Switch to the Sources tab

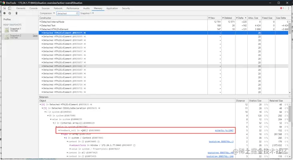46,8
